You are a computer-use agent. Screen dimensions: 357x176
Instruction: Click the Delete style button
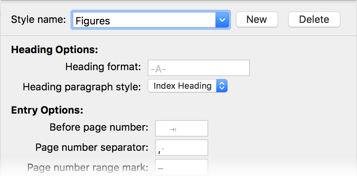(314, 19)
